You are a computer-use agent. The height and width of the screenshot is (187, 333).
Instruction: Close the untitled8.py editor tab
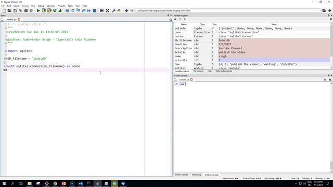(x=19, y=20)
